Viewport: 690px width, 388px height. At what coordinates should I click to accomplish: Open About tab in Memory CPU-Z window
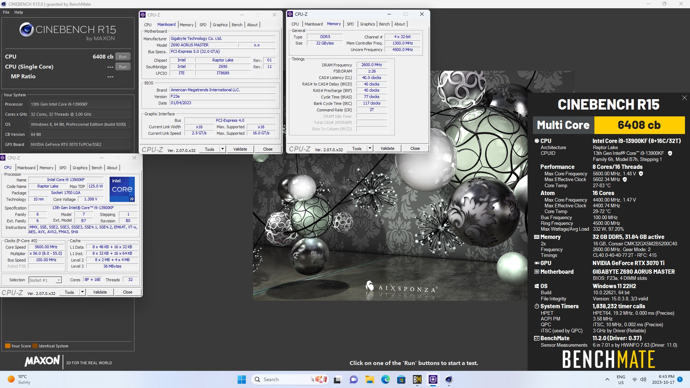(x=400, y=24)
